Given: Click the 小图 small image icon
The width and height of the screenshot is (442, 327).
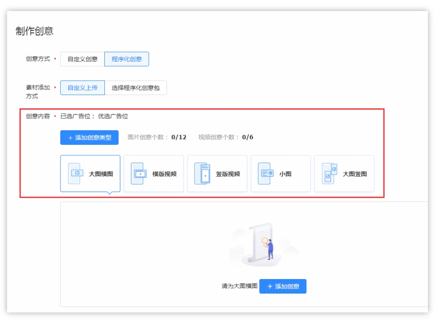Looking at the screenshot, I should pyautogui.click(x=266, y=173).
